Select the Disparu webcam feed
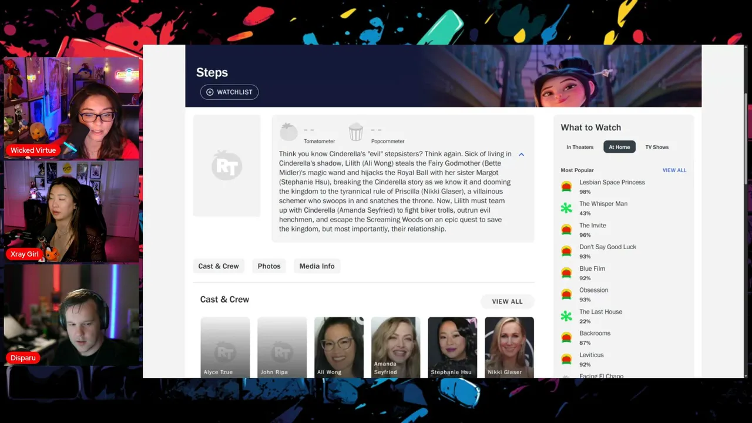The image size is (752, 423). click(72, 315)
